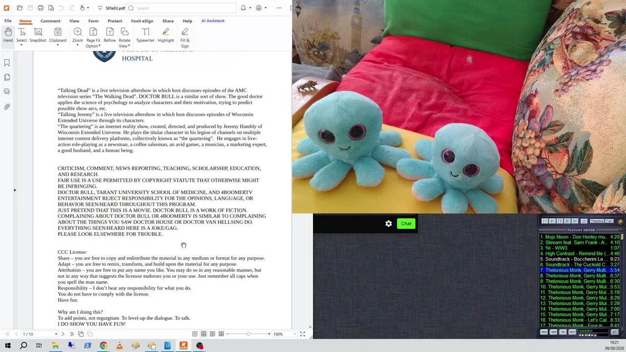This screenshot has height=352, width=626.
Task: Enable single page view layout
Action: click(x=195, y=334)
